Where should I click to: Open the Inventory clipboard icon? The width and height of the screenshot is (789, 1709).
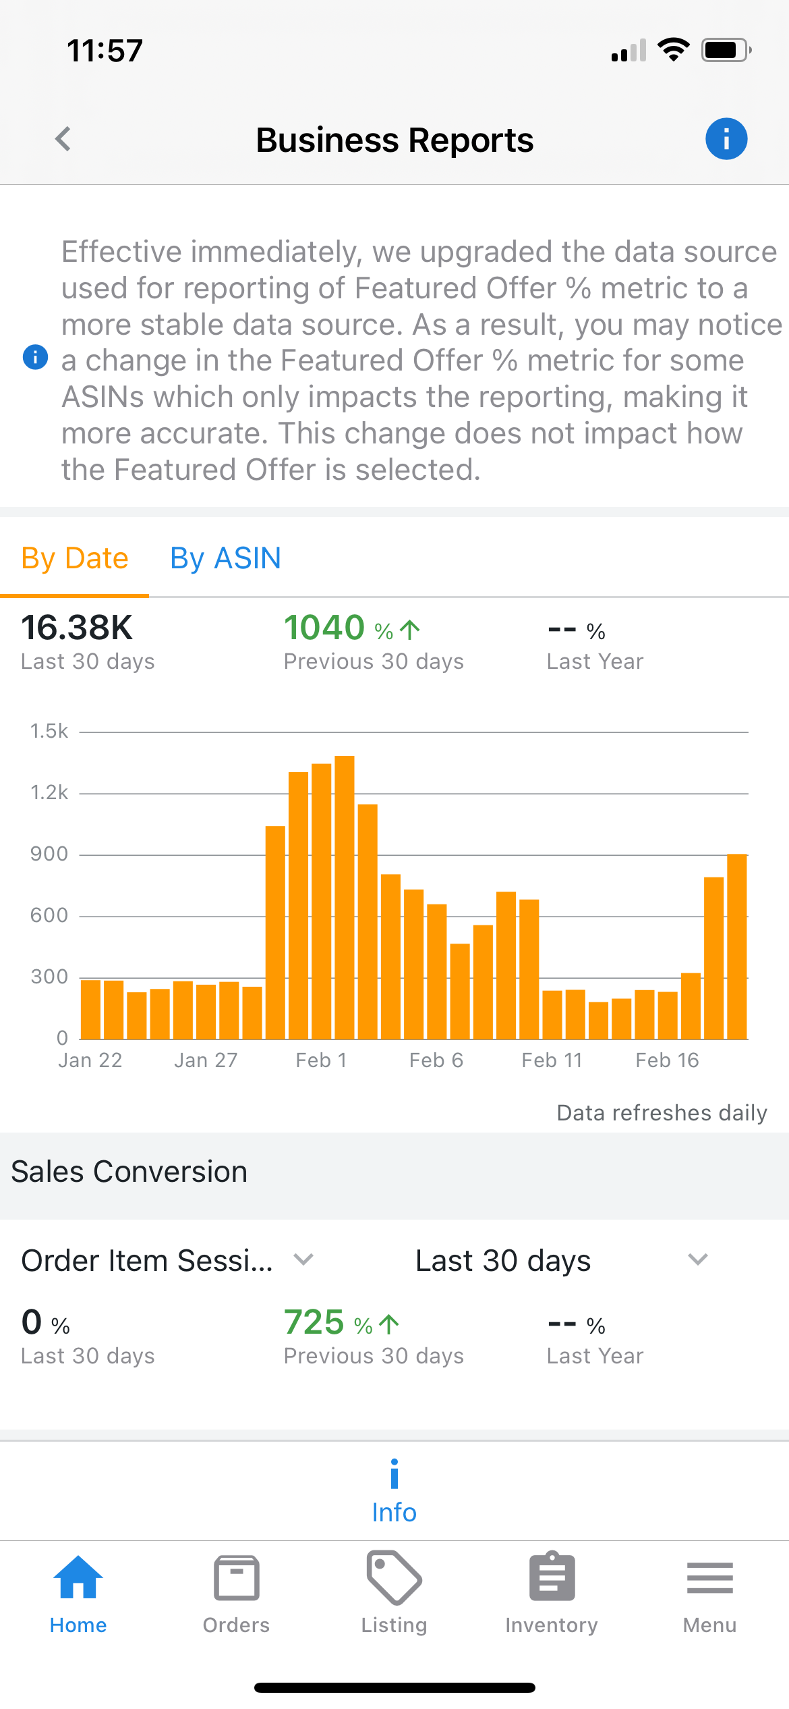(552, 1577)
